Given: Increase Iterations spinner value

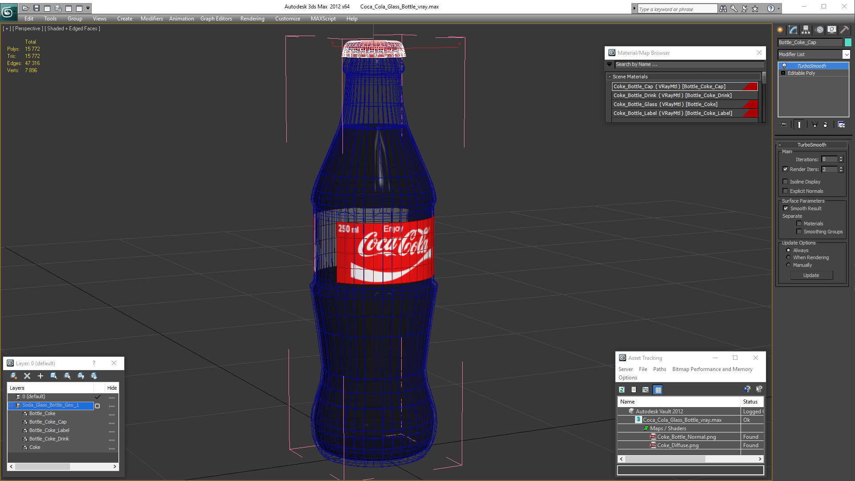Looking at the screenshot, I should pyautogui.click(x=841, y=158).
